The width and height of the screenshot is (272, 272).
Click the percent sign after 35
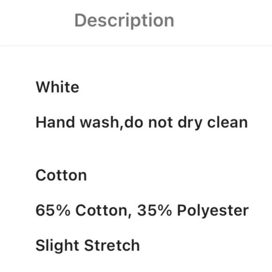[x=165, y=210]
